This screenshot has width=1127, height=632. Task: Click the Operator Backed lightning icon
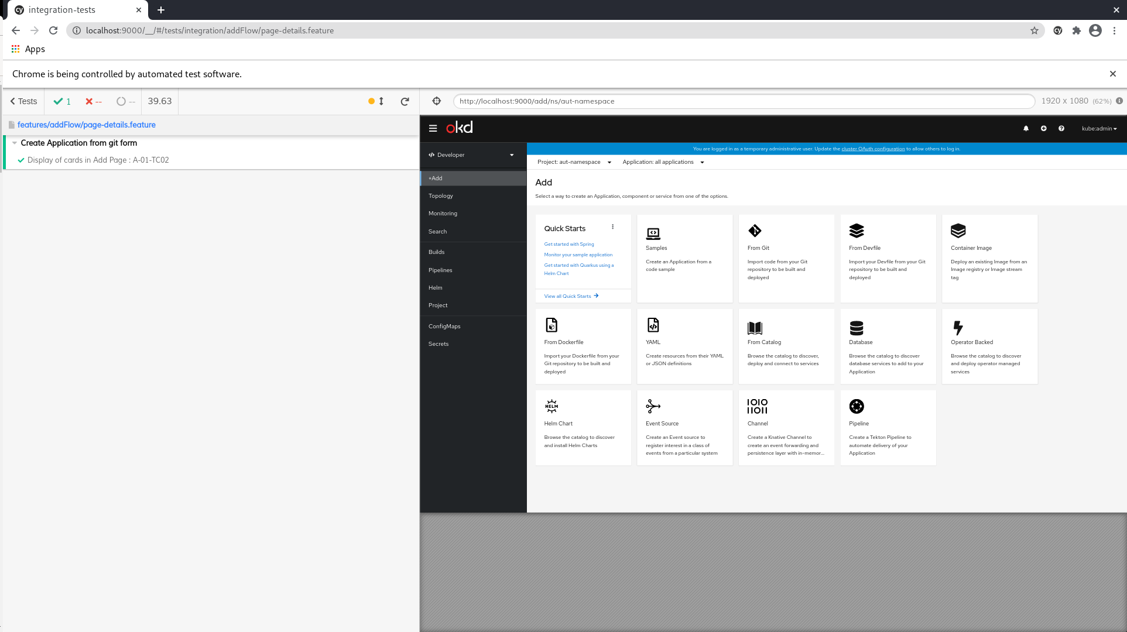click(x=958, y=328)
